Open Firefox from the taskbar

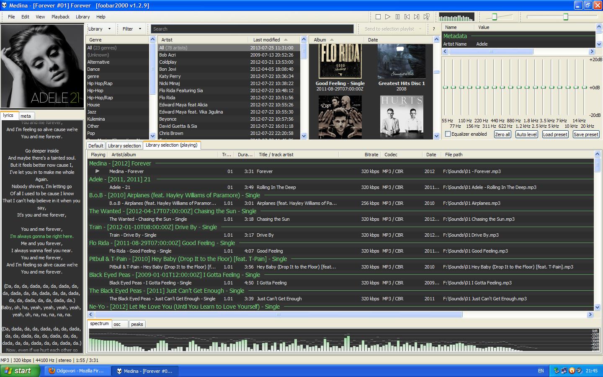point(77,371)
